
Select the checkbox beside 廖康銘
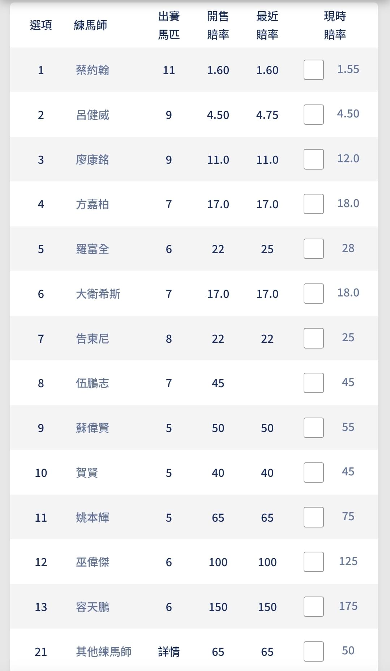tap(313, 159)
